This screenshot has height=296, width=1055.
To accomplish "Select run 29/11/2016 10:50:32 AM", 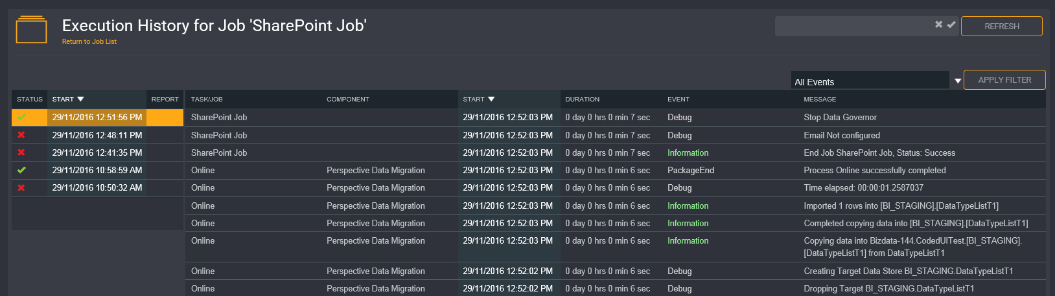I will pos(97,187).
